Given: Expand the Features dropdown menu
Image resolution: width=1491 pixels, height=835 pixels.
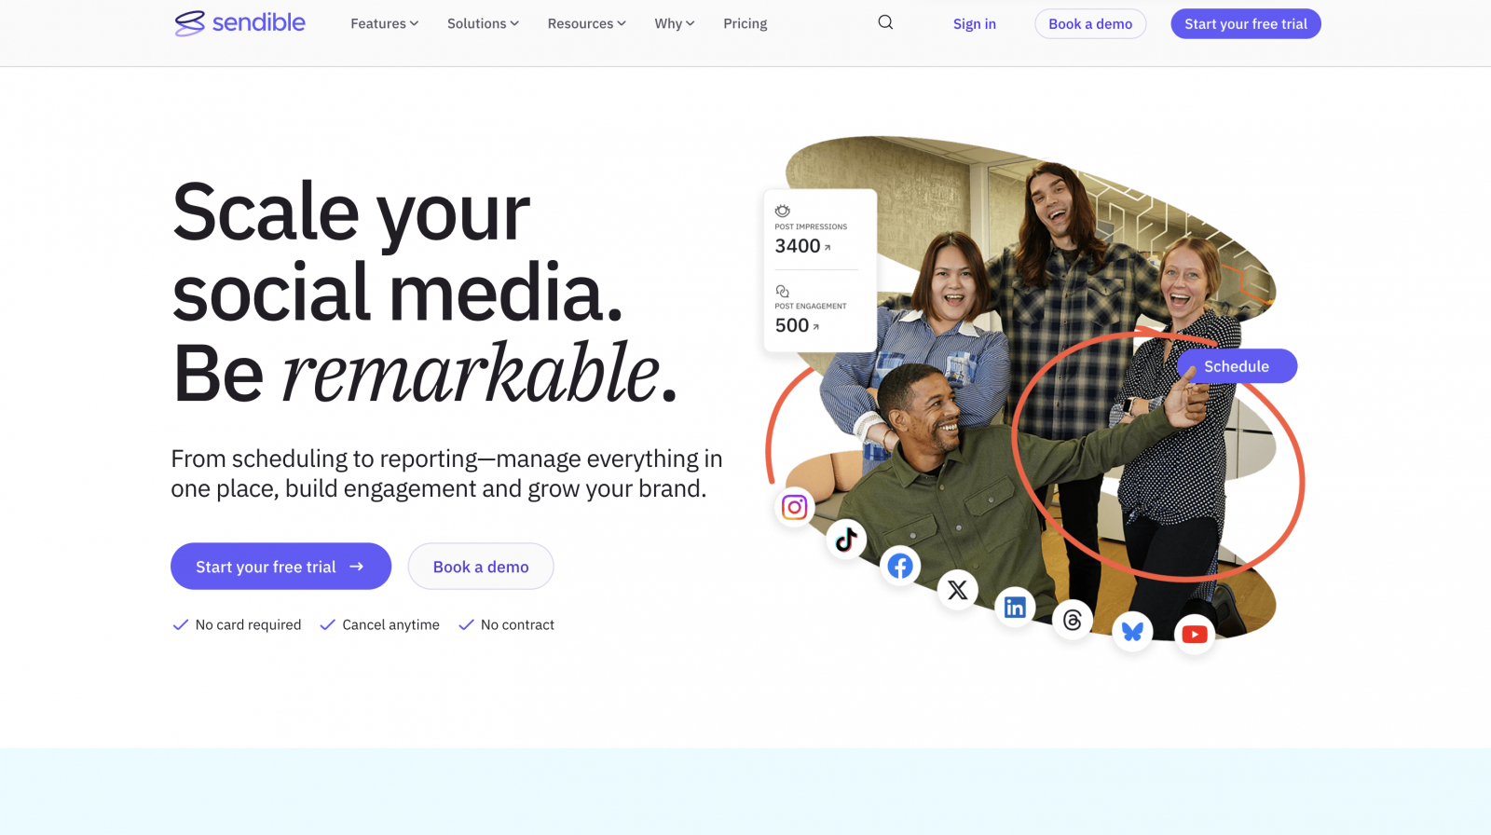Looking at the screenshot, I should tap(385, 23).
